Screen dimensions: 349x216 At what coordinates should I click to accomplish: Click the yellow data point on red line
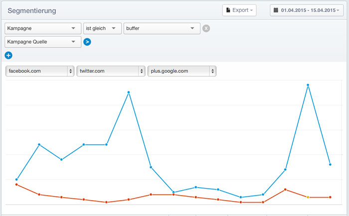click(x=308, y=197)
